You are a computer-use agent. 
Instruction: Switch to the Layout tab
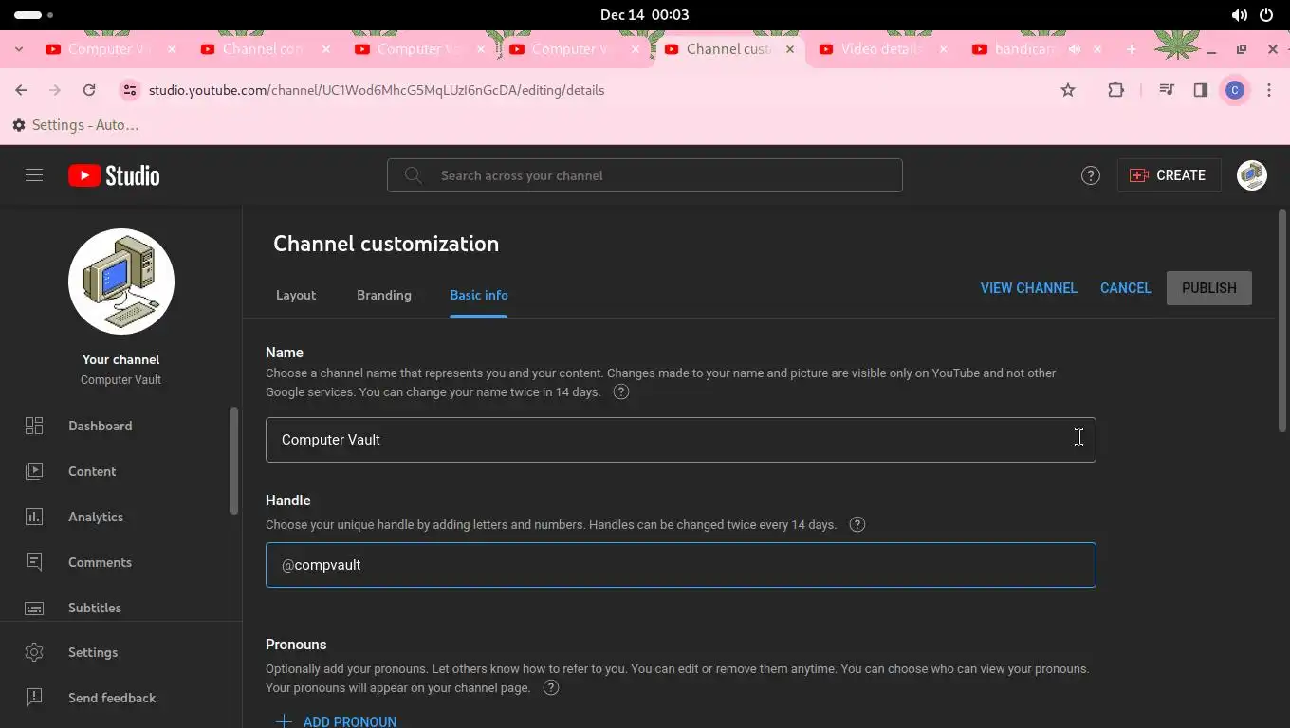tap(296, 295)
